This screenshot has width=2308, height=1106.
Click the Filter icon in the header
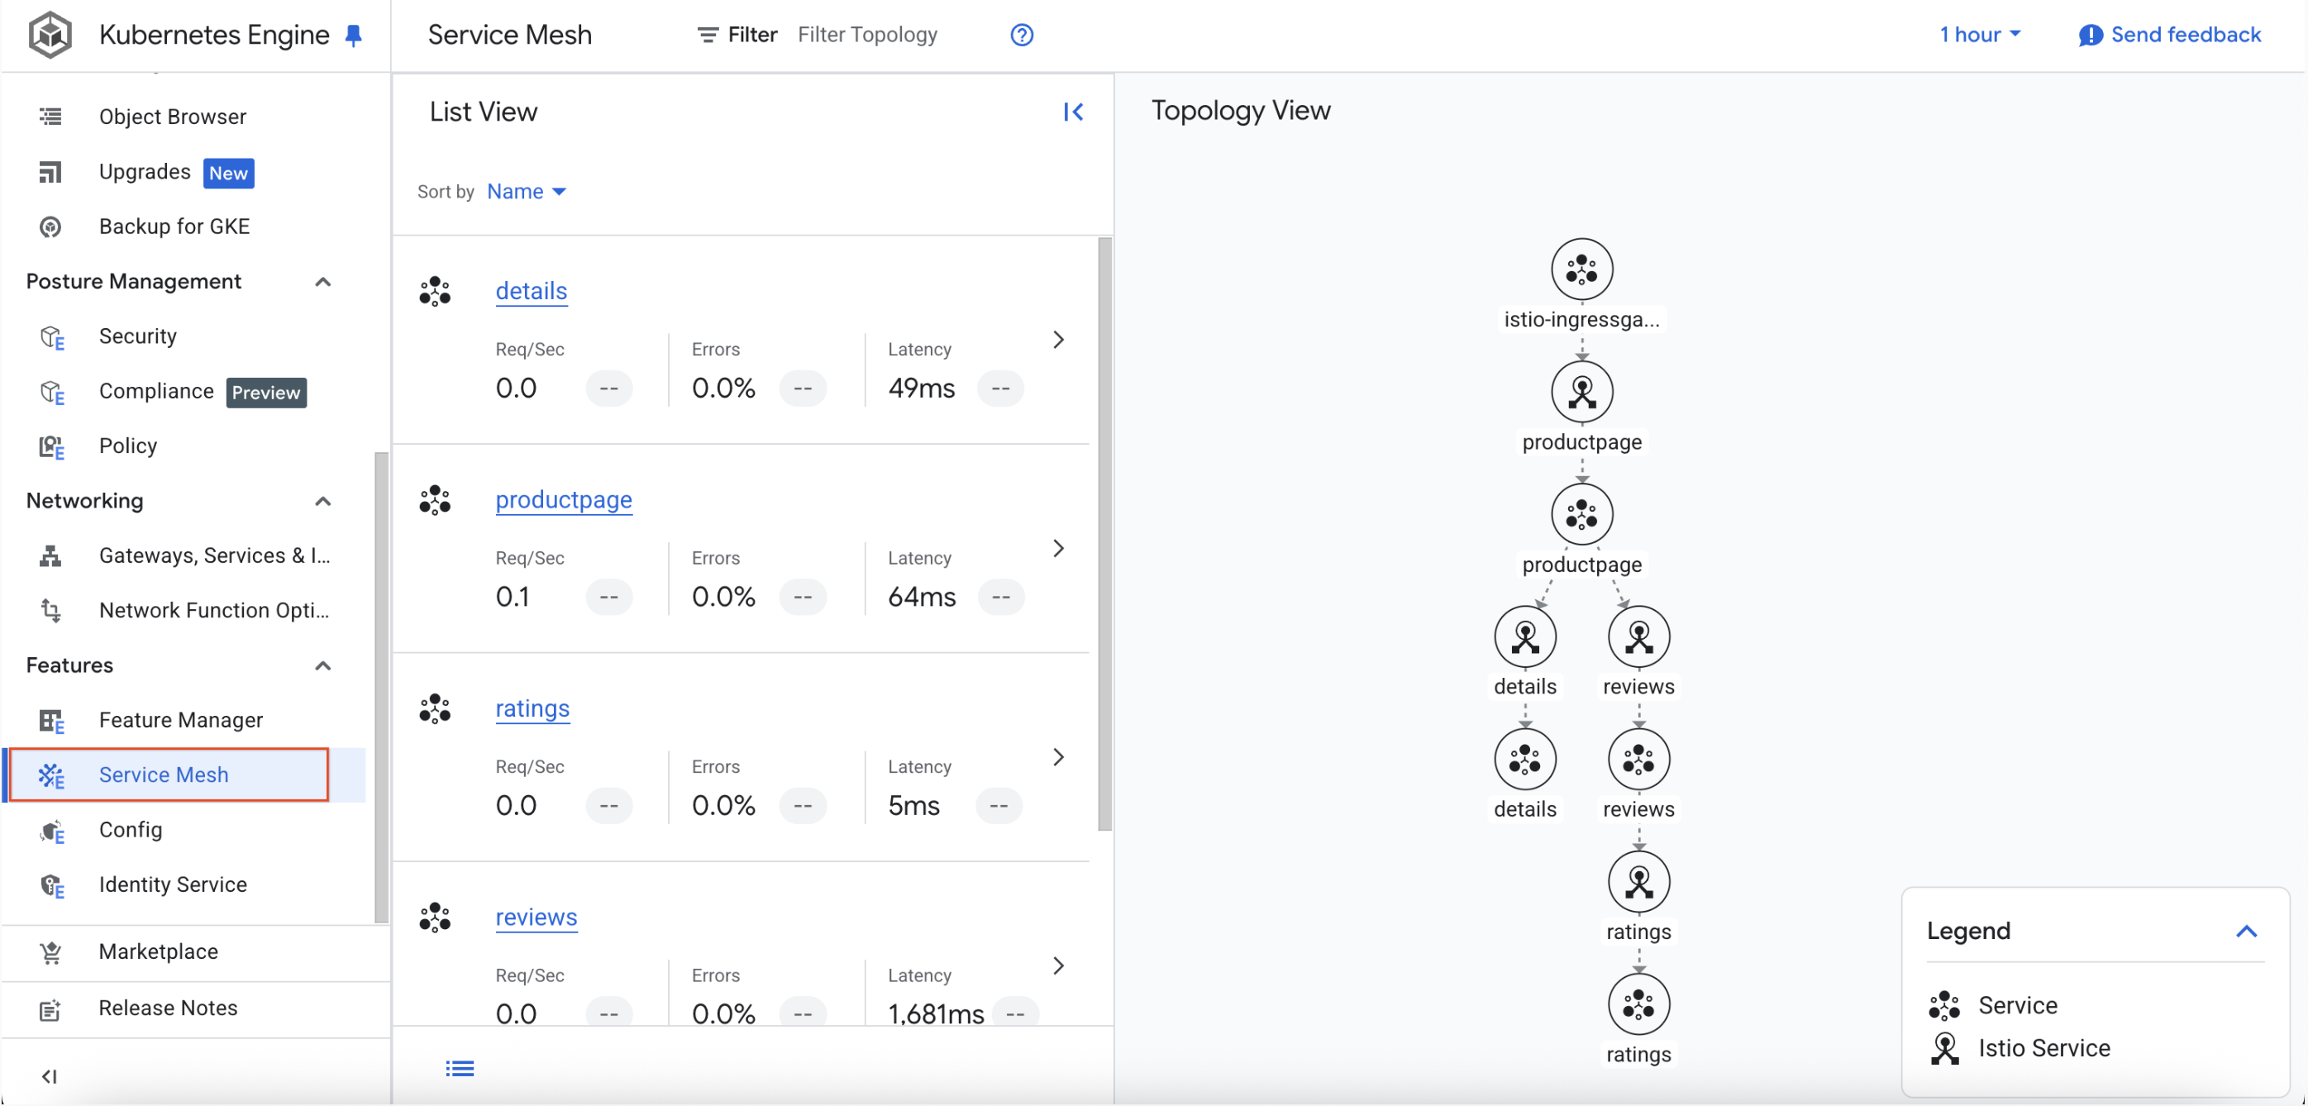708,35
